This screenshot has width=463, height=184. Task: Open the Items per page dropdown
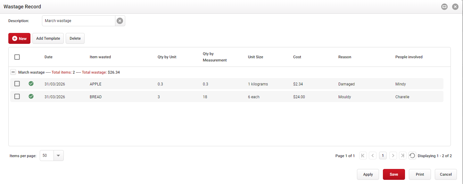58,156
